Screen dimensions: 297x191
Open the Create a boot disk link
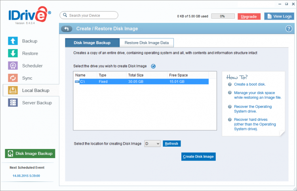pyautogui.click(x=250, y=84)
